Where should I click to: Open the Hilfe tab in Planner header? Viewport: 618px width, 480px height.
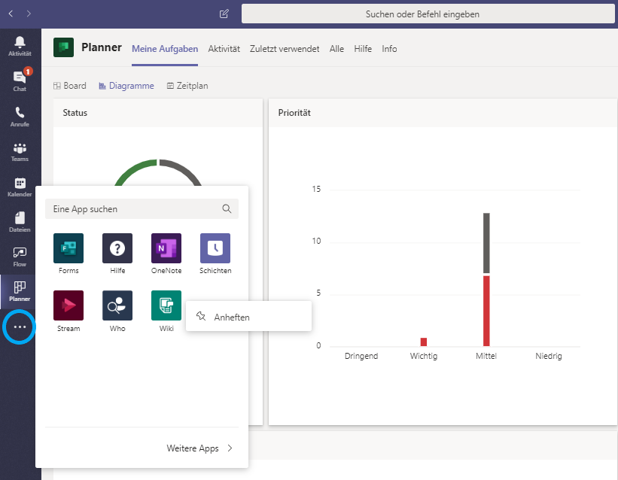coord(363,49)
